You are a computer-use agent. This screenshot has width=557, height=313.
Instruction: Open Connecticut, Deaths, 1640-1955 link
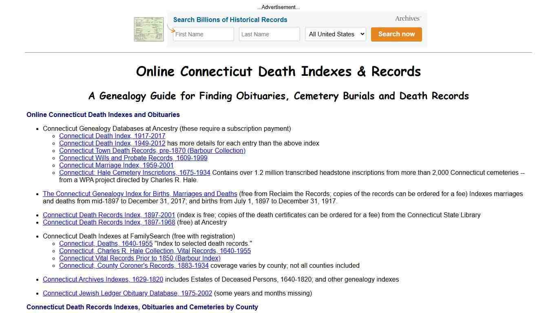pos(106,243)
